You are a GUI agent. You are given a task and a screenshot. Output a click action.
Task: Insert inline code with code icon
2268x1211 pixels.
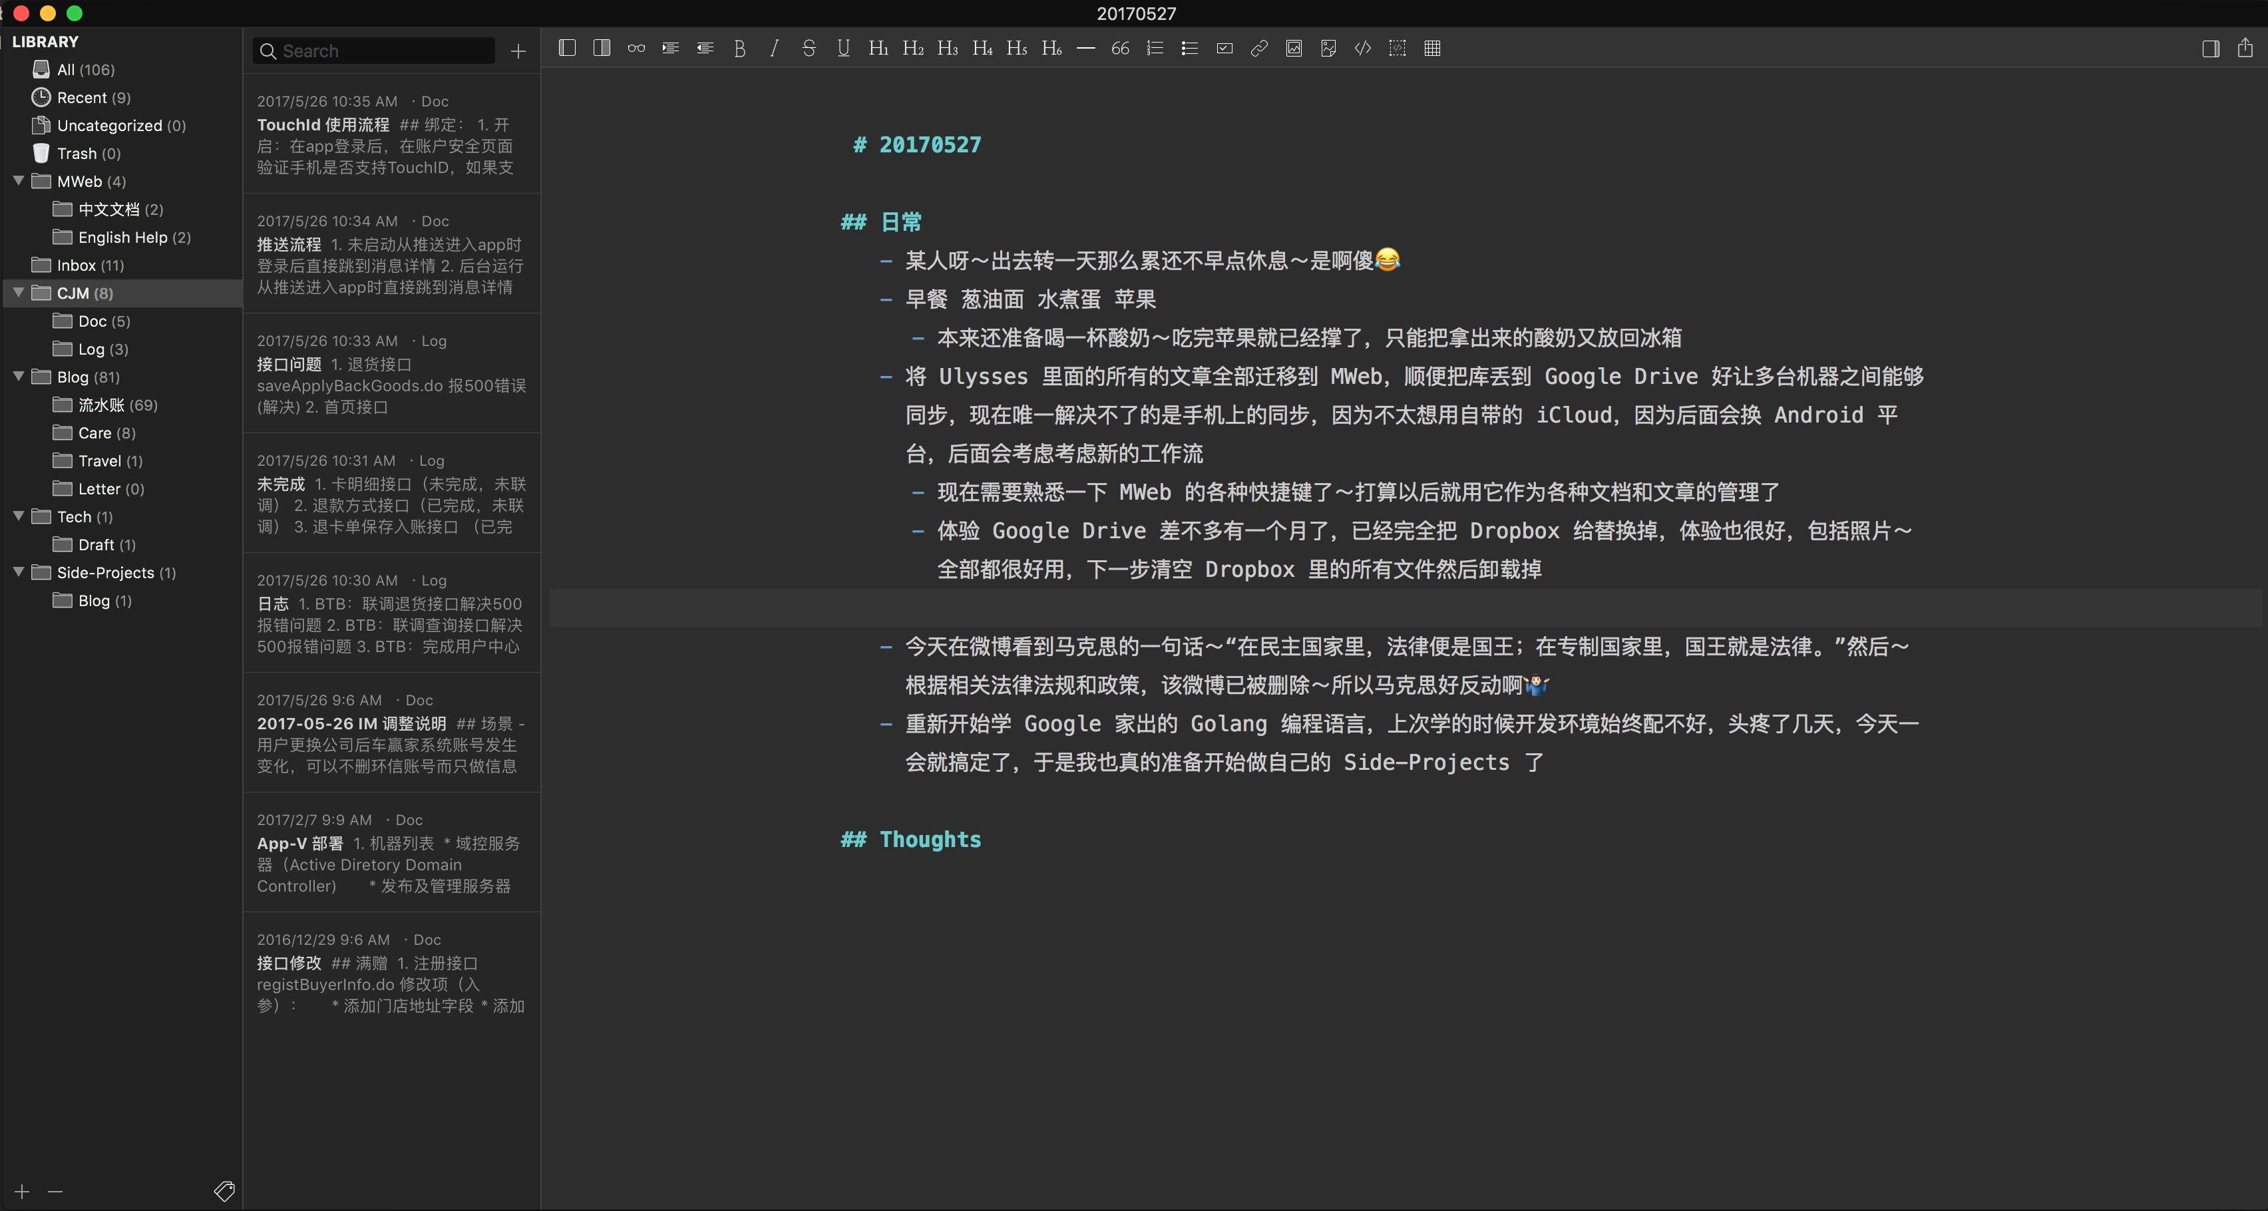(x=1362, y=49)
